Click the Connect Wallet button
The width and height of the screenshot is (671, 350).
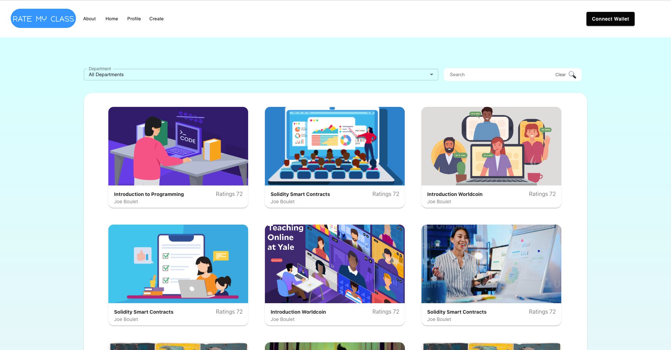click(610, 19)
